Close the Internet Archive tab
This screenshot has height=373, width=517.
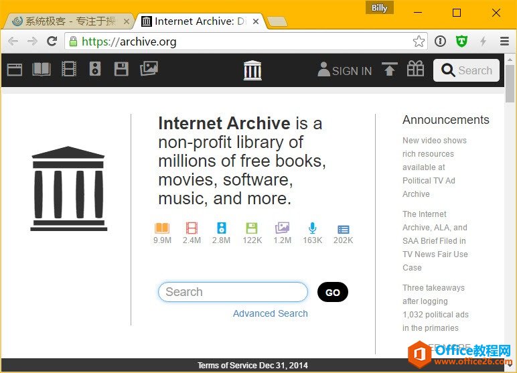pyautogui.click(x=256, y=22)
